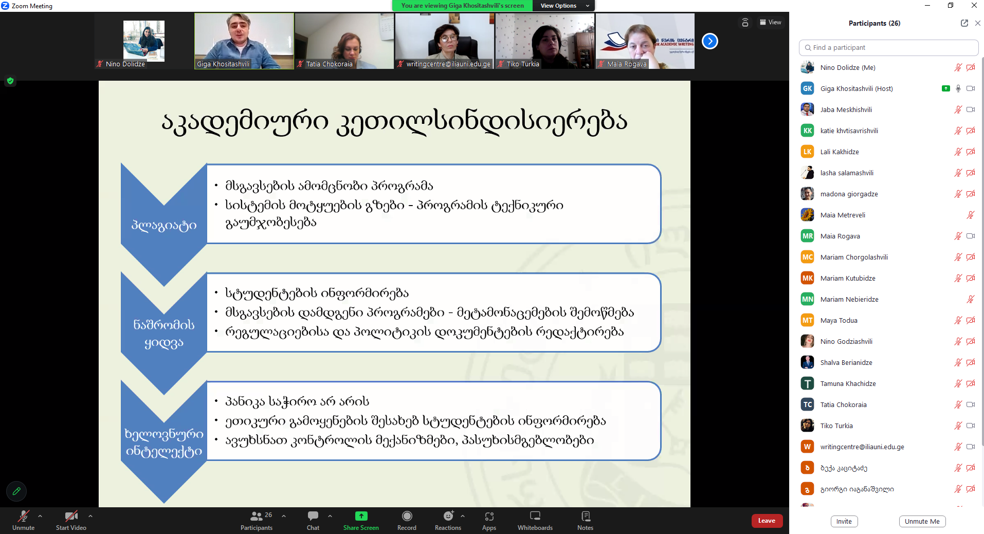Open the Apps panel
Screen dimensions: 984x534
489,520
